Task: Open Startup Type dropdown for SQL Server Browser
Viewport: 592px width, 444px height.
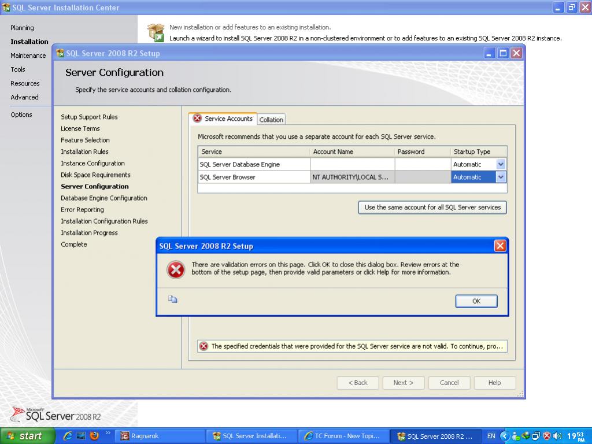Action: (501, 177)
